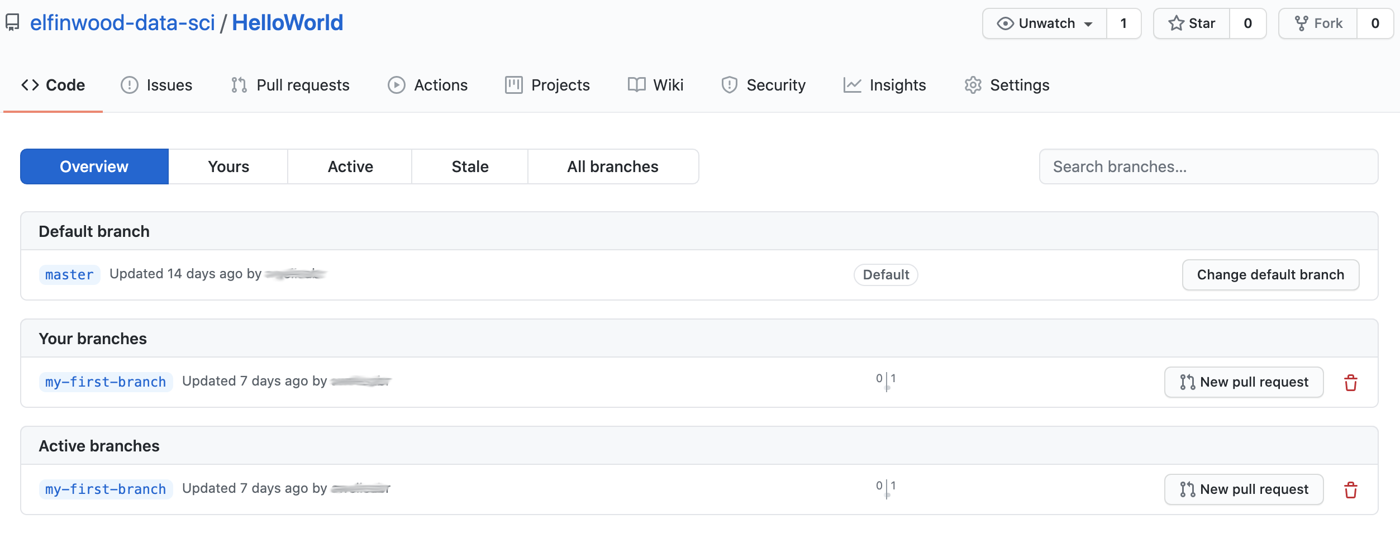Fork the HelloWorld repository
Viewport: 1400px width, 533px height.
[x=1318, y=23]
